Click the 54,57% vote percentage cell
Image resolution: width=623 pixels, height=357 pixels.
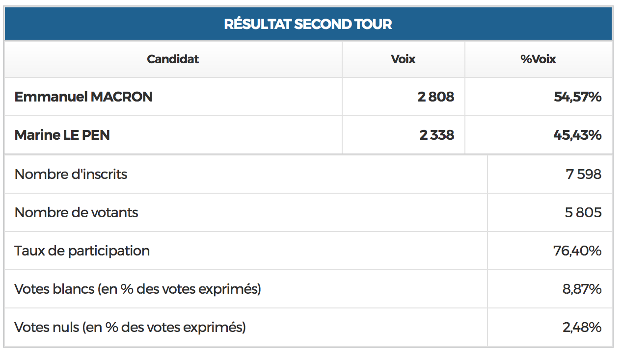click(x=577, y=97)
